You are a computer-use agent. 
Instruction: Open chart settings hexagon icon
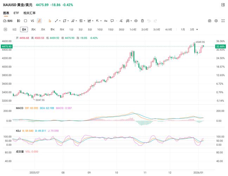point(216,21)
